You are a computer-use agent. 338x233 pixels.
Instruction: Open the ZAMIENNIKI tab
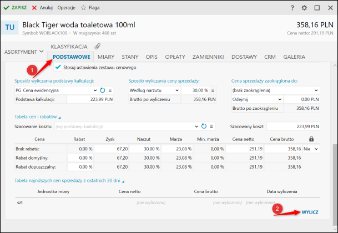click(x=208, y=57)
